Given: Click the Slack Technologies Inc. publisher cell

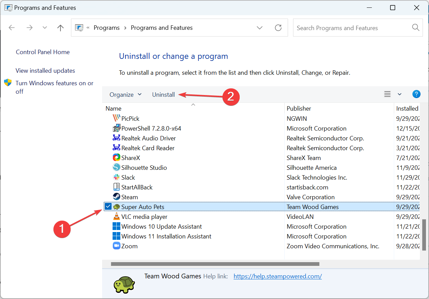Looking at the screenshot, I should [317, 177].
